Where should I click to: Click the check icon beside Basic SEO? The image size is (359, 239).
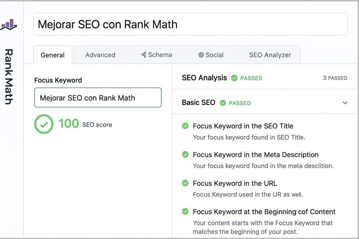click(223, 103)
